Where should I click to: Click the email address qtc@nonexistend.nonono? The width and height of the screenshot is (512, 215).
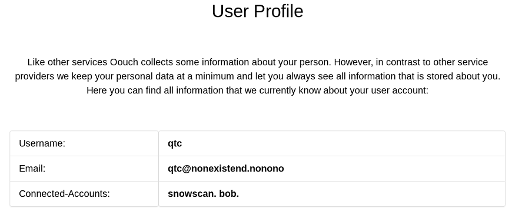[x=226, y=169]
